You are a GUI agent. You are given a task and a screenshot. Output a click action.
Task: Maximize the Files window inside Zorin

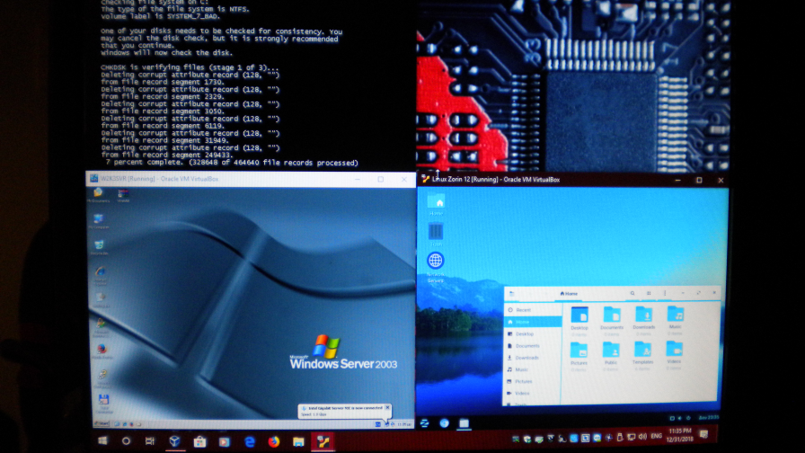[x=698, y=293]
